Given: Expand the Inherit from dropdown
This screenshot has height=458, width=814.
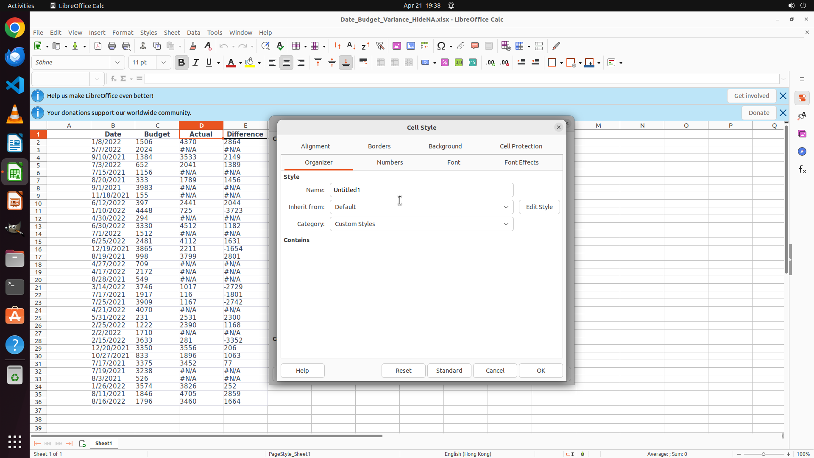Looking at the screenshot, I should pos(506,207).
